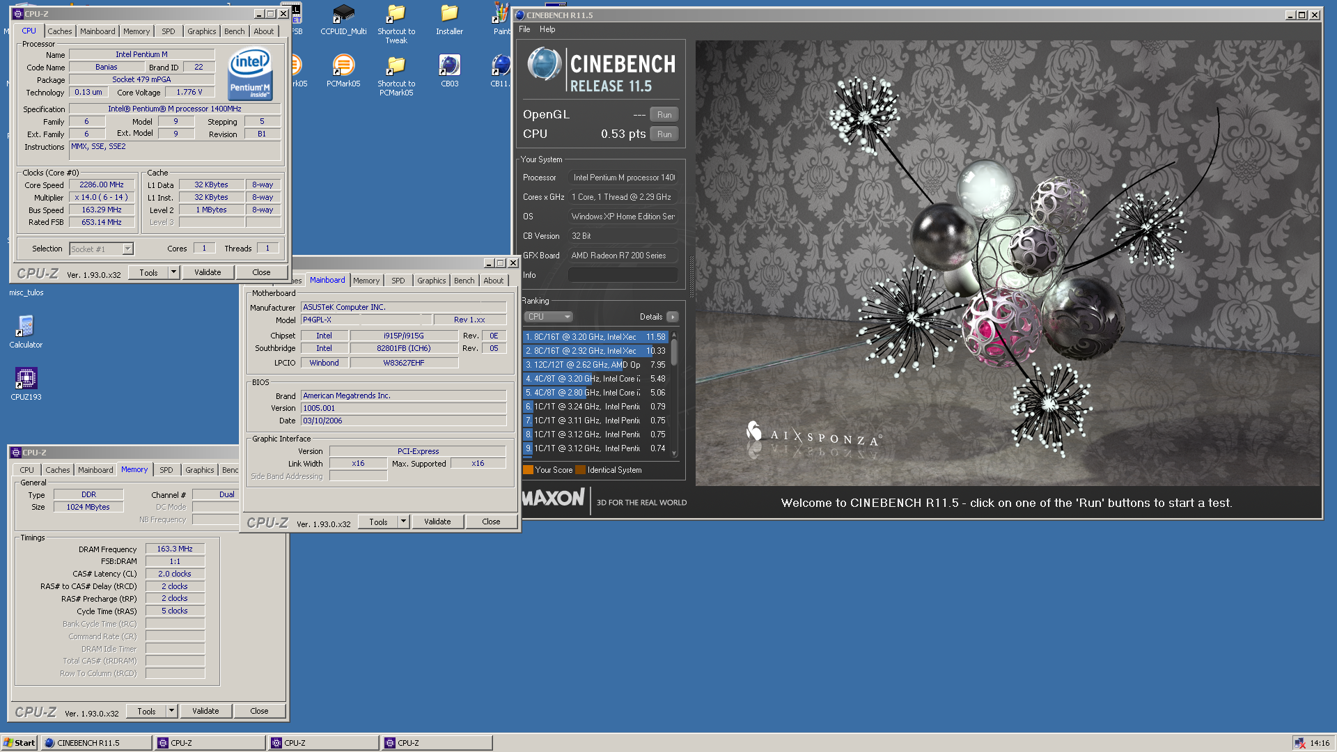Switch to CINEBENCH R11.5 taskbar button
The height and width of the screenshot is (752, 1337).
coord(96,743)
